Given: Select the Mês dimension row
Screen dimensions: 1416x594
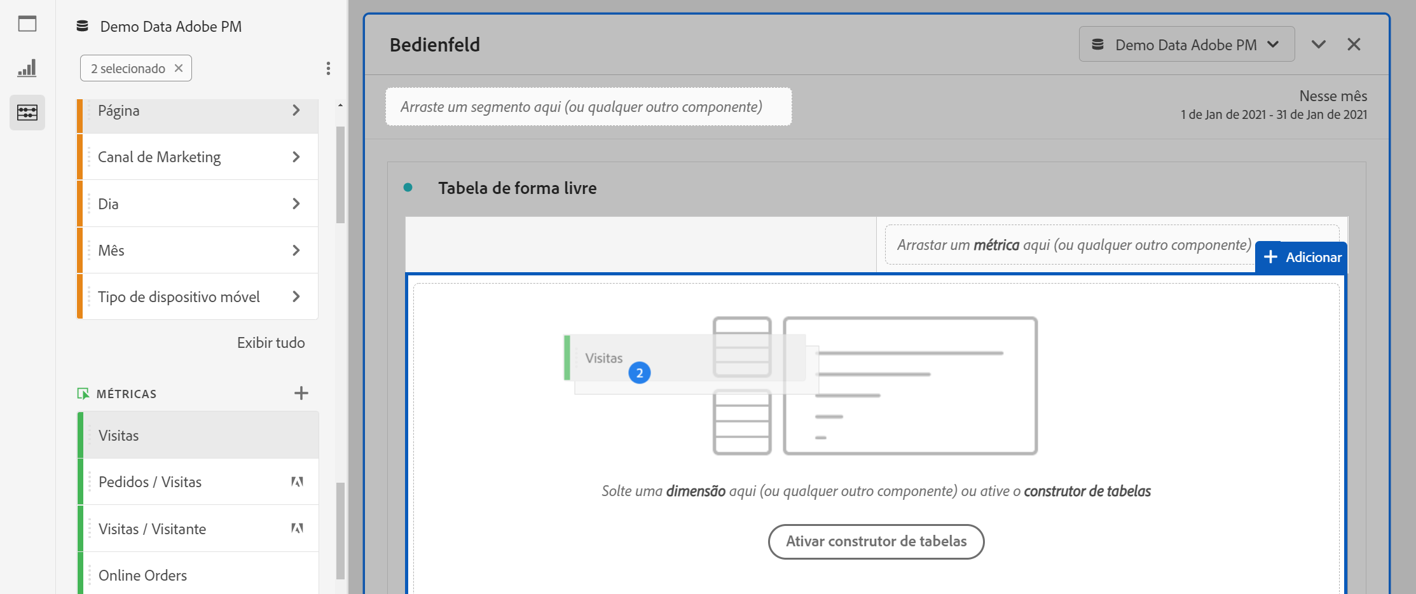Looking at the screenshot, I should click(x=198, y=250).
